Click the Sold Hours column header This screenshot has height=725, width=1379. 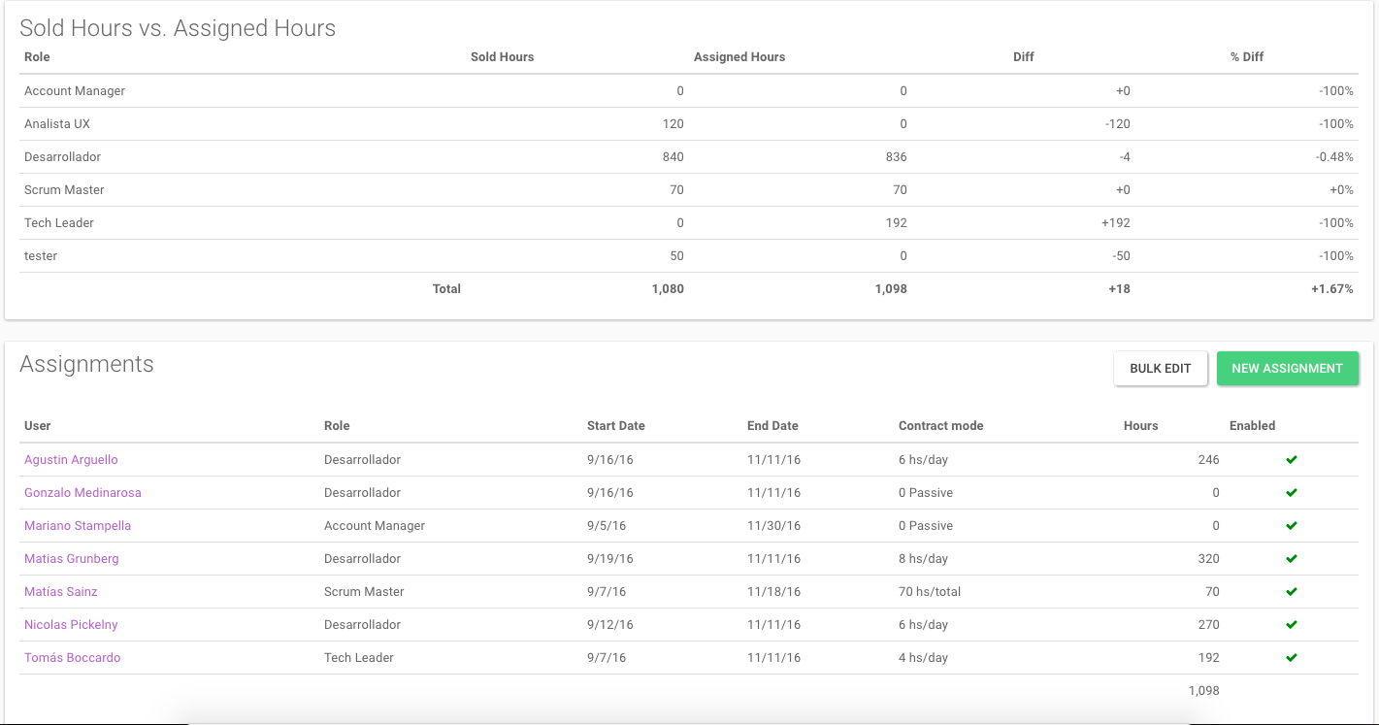tap(502, 57)
